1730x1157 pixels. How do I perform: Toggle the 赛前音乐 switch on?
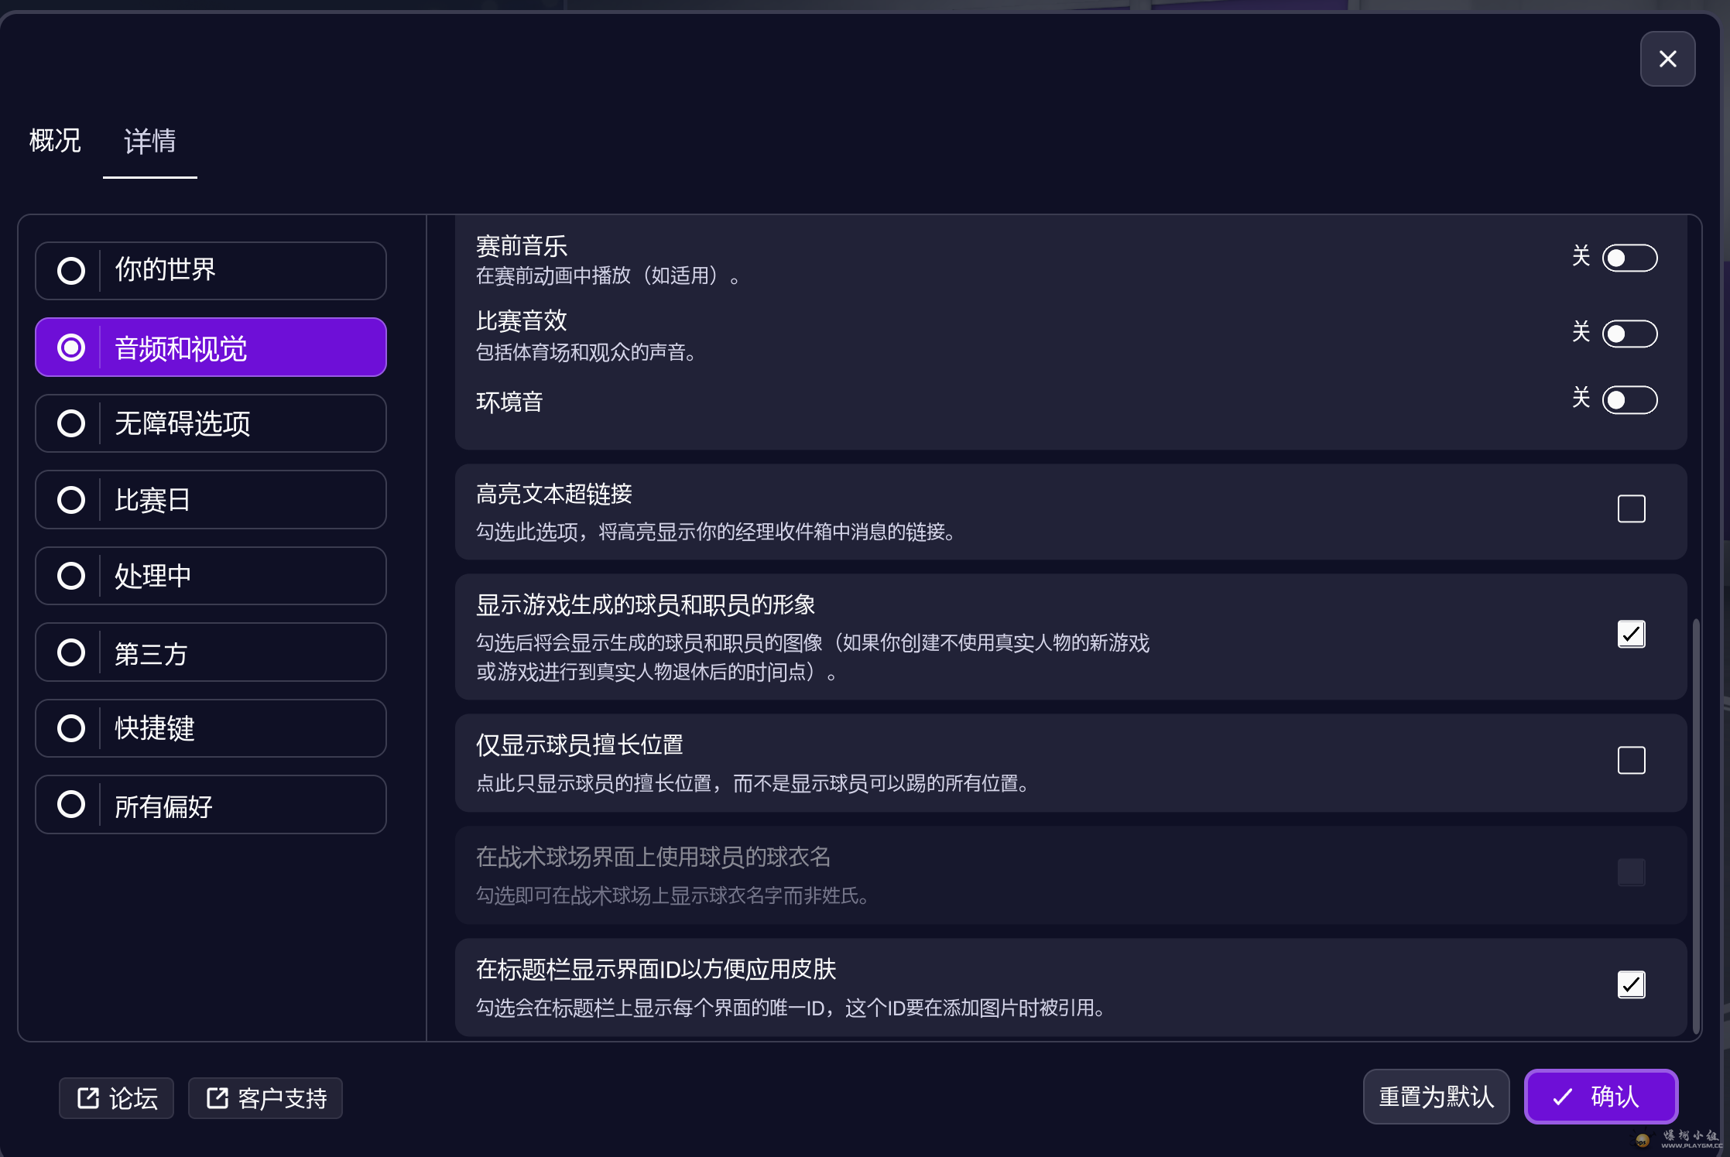click(x=1629, y=258)
